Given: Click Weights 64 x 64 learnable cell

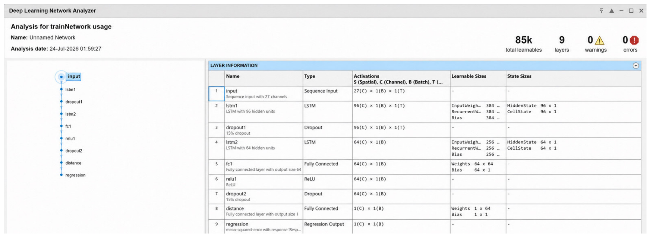Looking at the screenshot, I should pyautogui.click(x=472, y=164).
